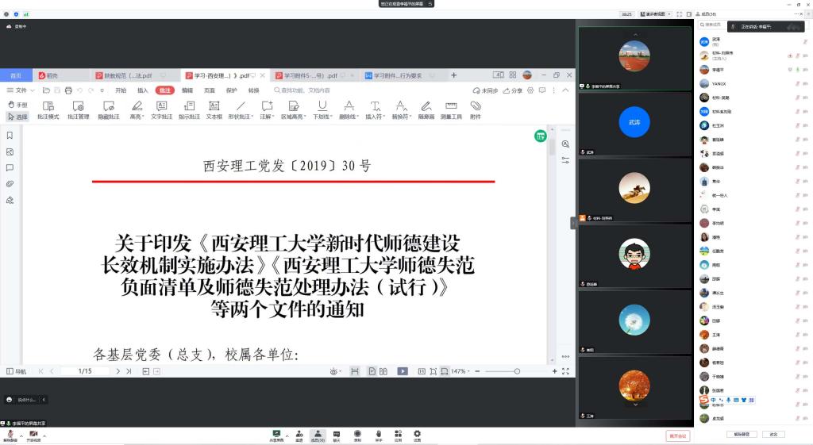813x445 pixels.
Task: Open the 首页 home tab
Action: pyautogui.click(x=16, y=75)
